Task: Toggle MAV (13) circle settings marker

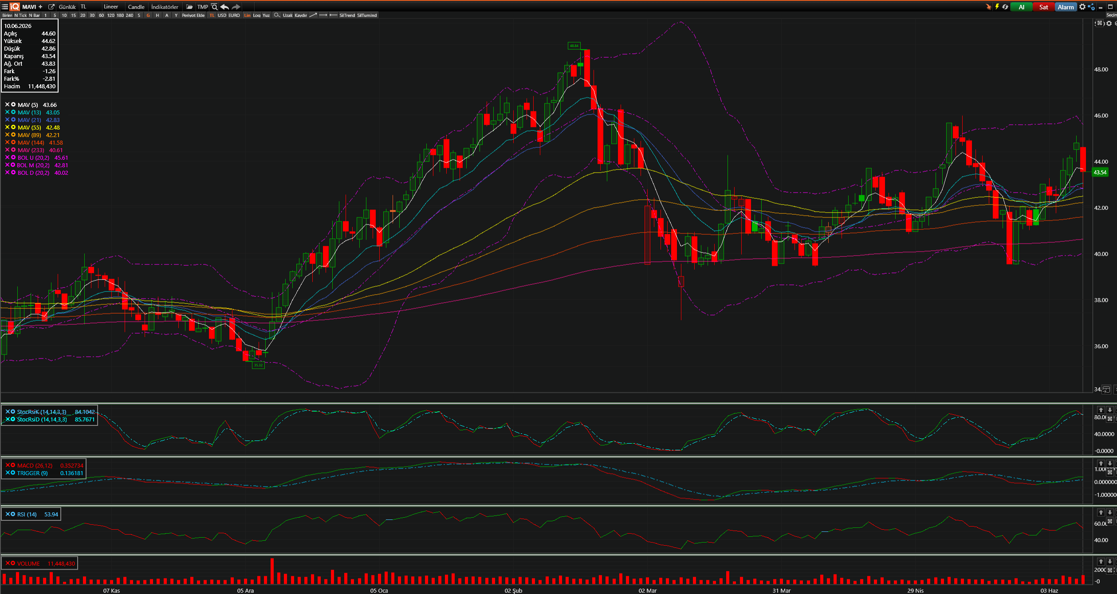Action: click(x=13, y=112)
